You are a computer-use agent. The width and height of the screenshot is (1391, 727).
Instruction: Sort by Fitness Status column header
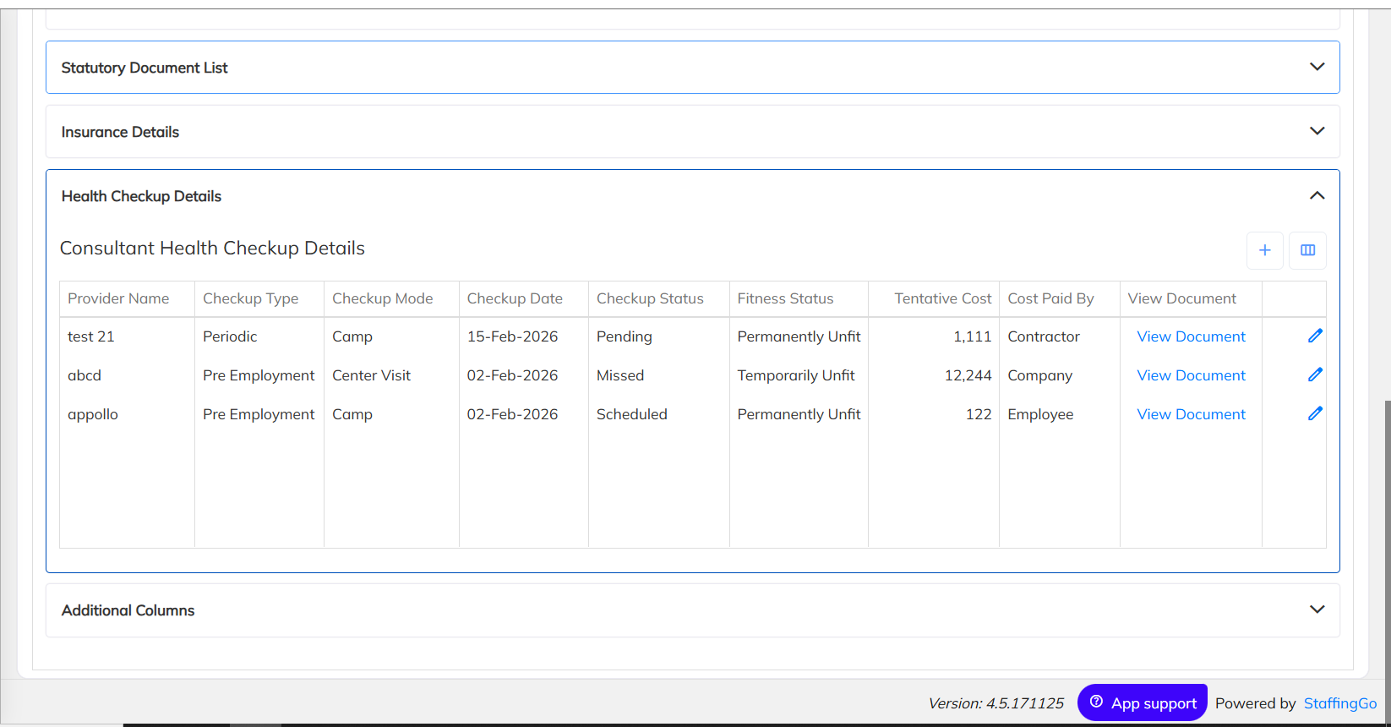click(x=799, y=298)
